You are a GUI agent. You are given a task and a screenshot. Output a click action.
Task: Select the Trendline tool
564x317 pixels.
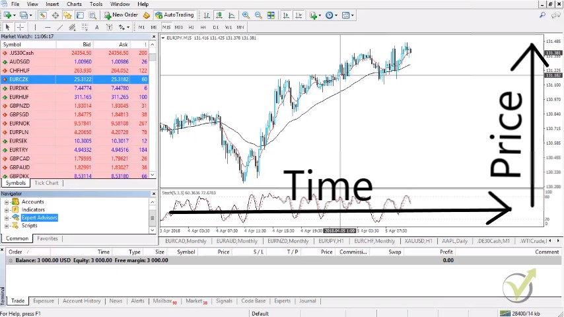click(x=60, y=27)
